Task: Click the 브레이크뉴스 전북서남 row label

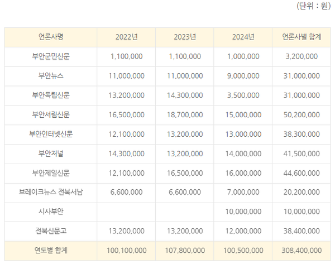Action: coord(51,193)
